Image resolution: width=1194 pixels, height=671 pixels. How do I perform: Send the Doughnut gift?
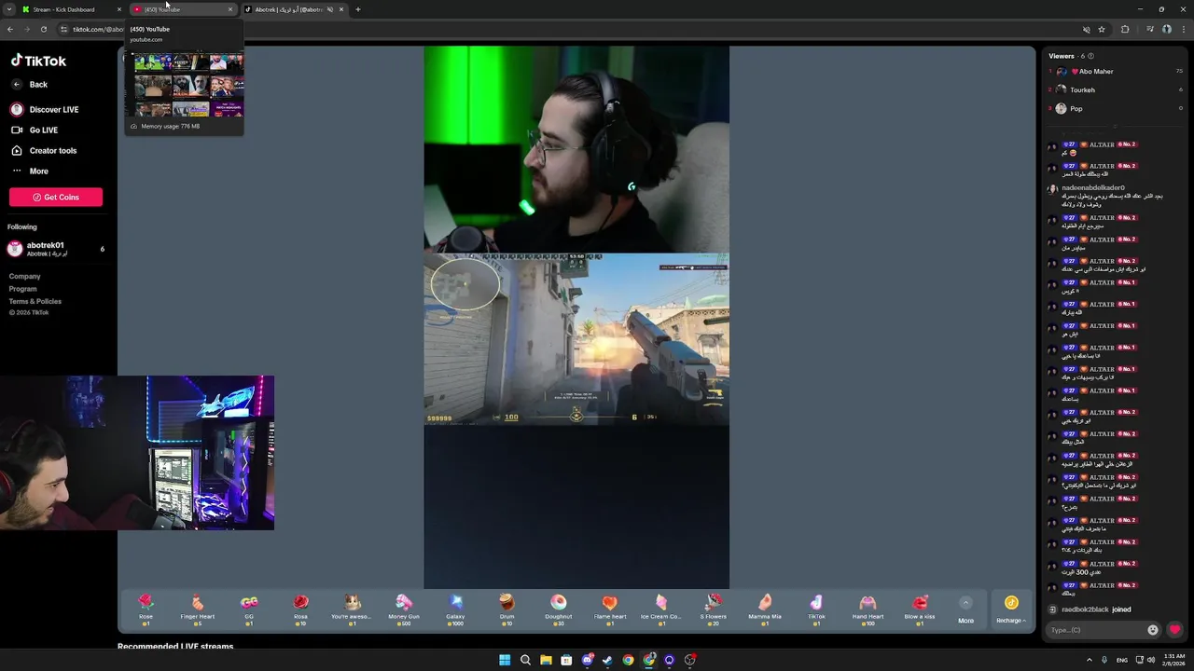558,609
